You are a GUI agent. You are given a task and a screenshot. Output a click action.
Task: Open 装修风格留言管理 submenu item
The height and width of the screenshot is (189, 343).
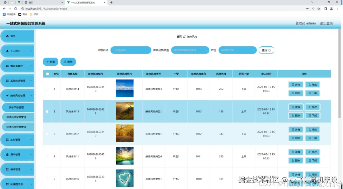click(18, 117)
